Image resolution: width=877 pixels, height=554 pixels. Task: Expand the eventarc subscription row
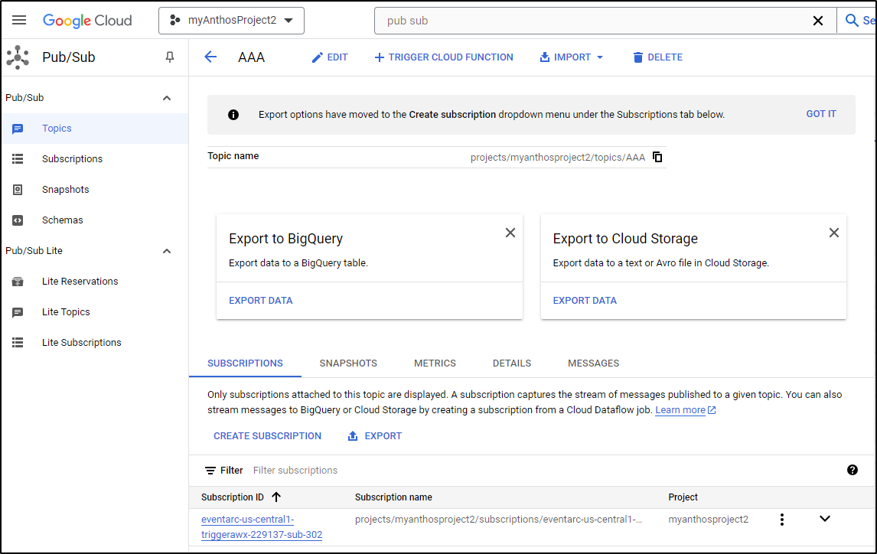824,519
